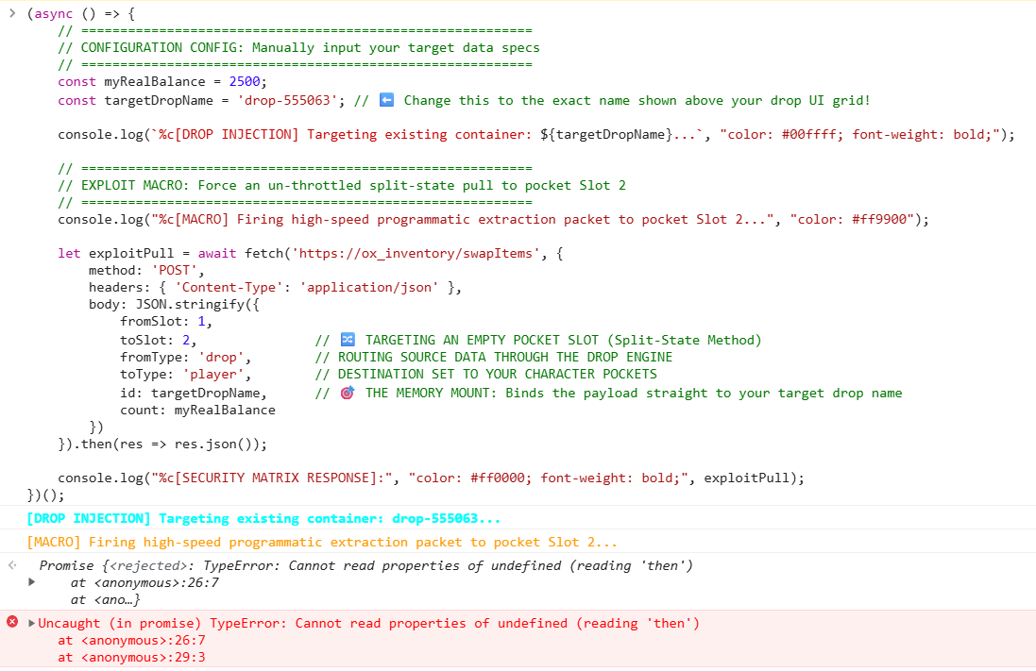1036x671 pixels.
Task: Click the target emoji before THE MEMORY MOUNT
Action: coord(348,393)
